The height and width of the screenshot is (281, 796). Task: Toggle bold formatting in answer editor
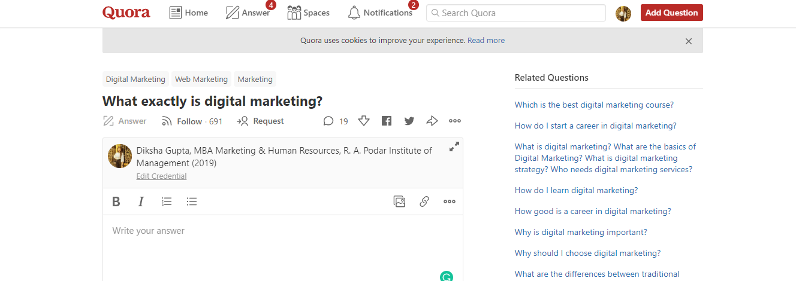coord(116,201)
